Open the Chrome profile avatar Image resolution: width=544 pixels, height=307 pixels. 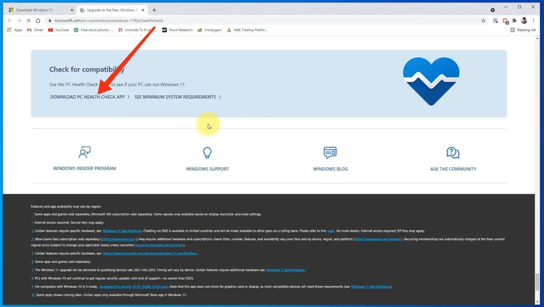tap(524, 21)
